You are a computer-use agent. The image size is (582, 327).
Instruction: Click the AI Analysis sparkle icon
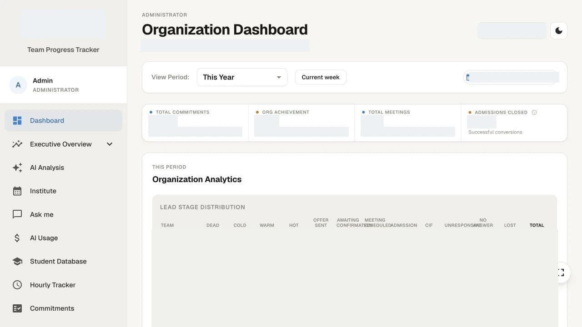(17, 168)
